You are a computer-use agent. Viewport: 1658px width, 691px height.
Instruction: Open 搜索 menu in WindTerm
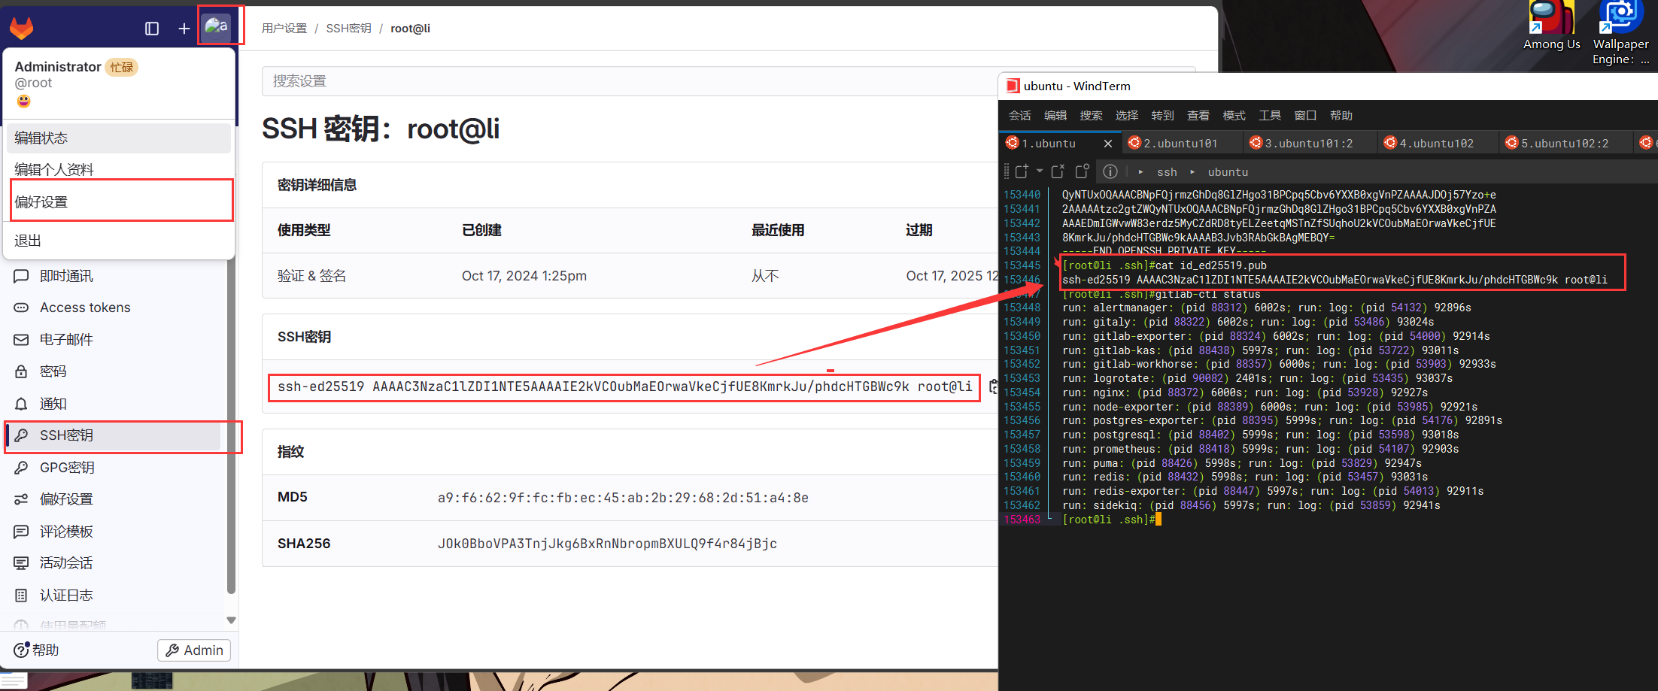1091,115
